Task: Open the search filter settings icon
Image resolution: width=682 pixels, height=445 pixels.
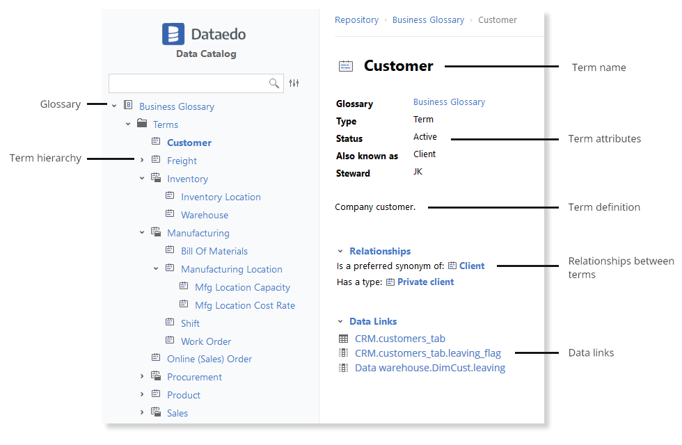Action: pos(294,83)
